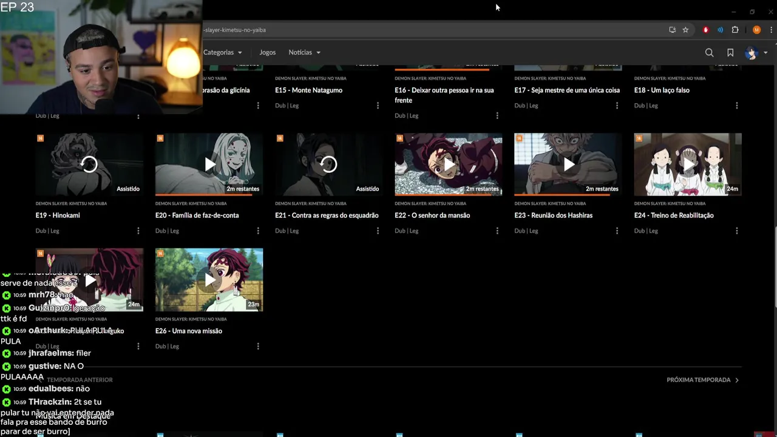
Task: Open the E17 - Seja mestre de uma única coisa title
Action: pos(567,90)
